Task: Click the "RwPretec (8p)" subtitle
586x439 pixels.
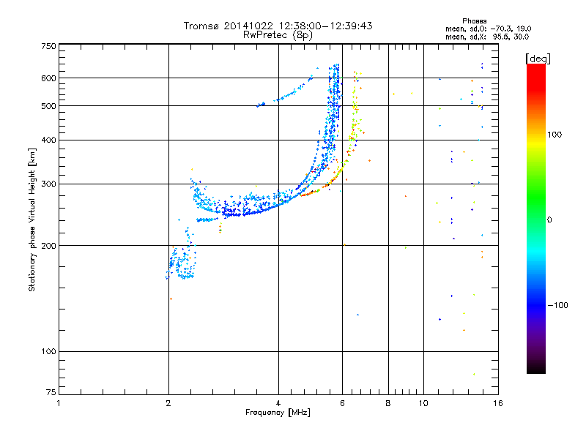Action: point(278,35)
